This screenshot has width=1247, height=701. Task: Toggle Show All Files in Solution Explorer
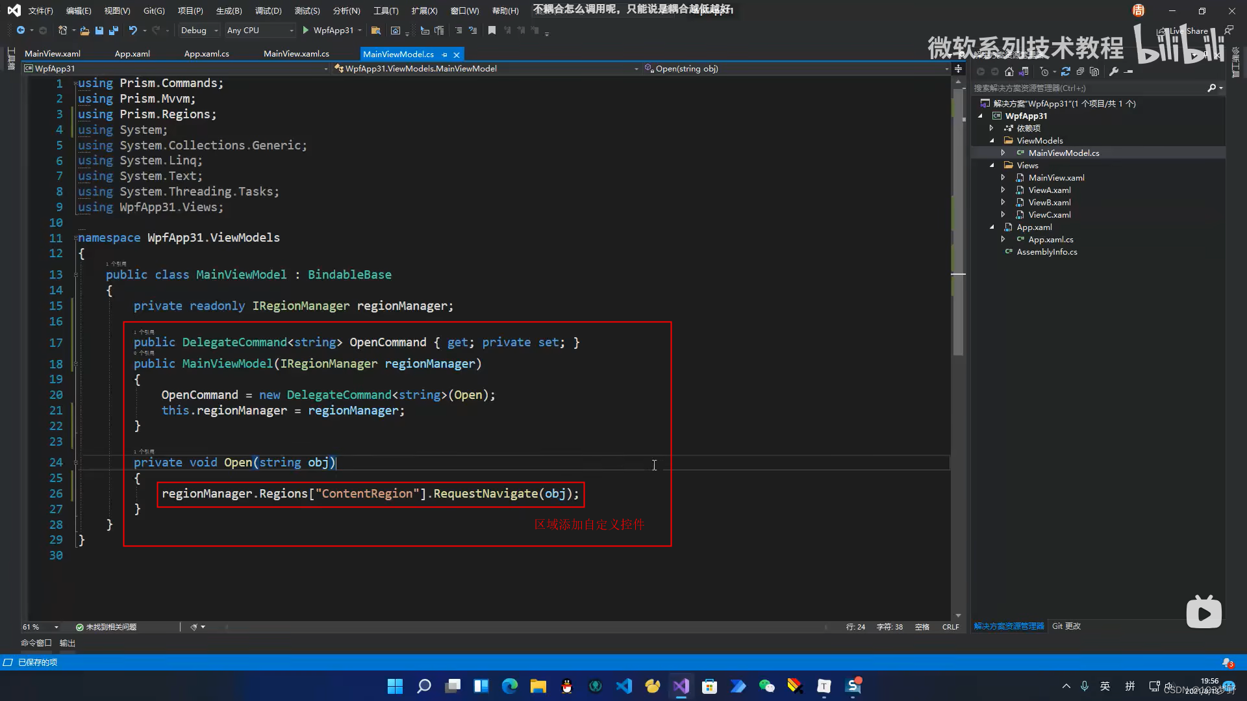tap(1094, 71)
